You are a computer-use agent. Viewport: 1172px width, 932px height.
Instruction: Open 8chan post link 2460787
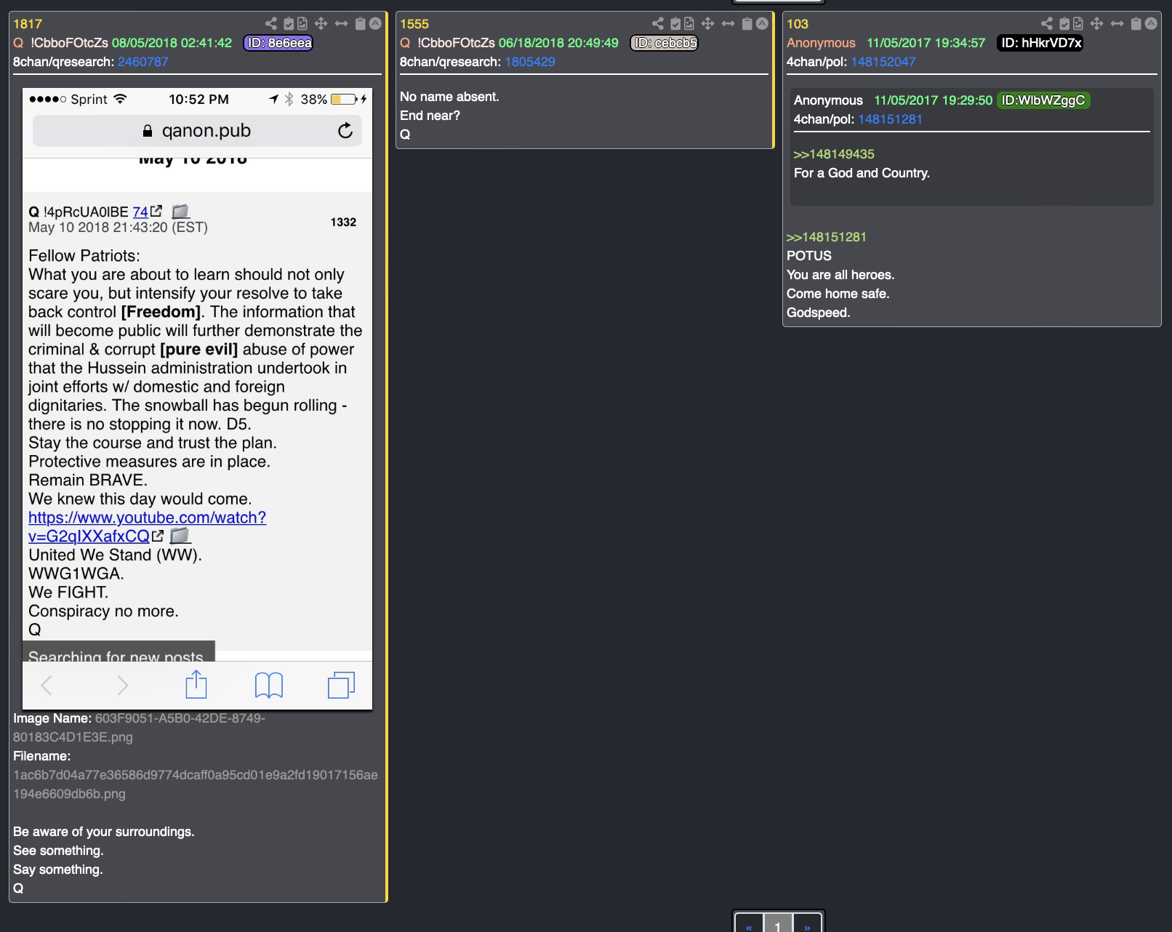point(143,62)
